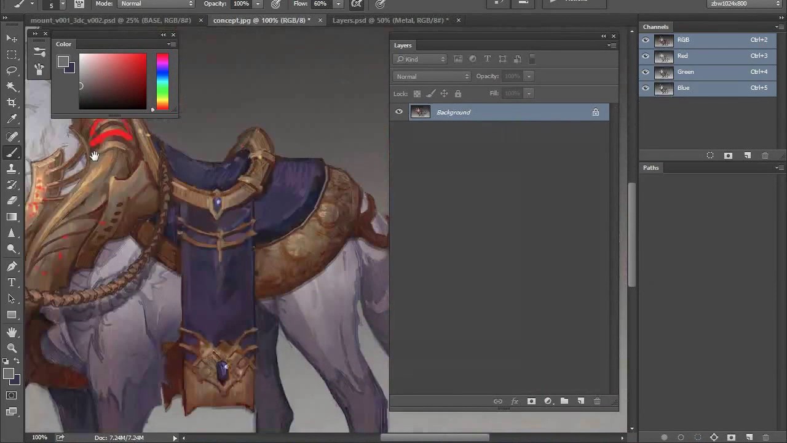Viewport: 787px width, 443px height.
Task: Load channel as selection in Channels panel
Action: (x=710, y=156)
